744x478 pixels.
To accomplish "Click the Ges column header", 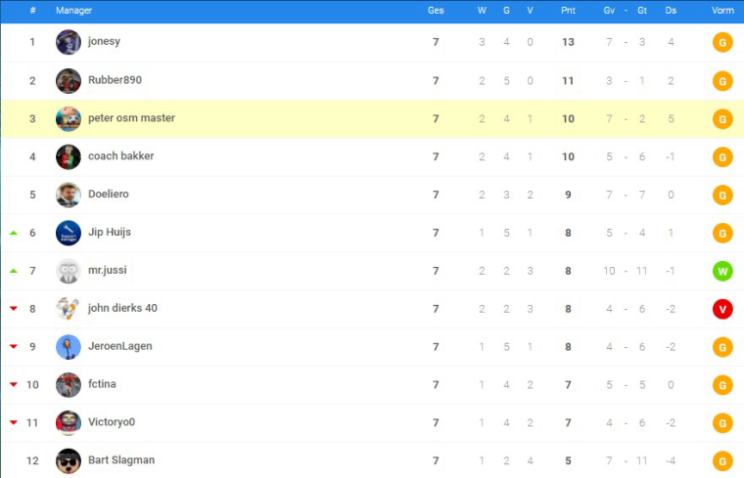I will [436, 11].
